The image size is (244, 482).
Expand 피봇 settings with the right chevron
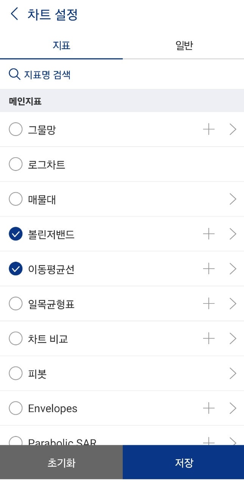pos(233,373)
